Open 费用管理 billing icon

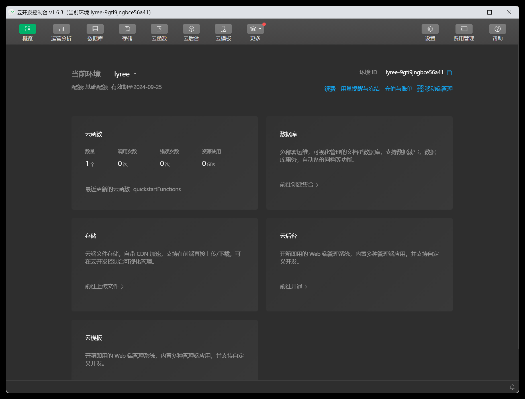(x=464, y=29)
